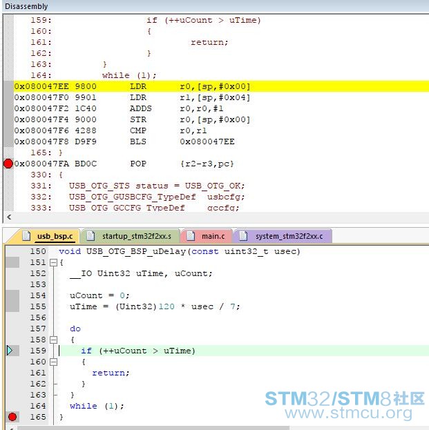Click the horizontal scrollbar under the source editor

click(153, 428)
